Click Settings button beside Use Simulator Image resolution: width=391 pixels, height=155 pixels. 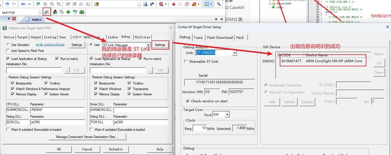click(x=77, y=45)
